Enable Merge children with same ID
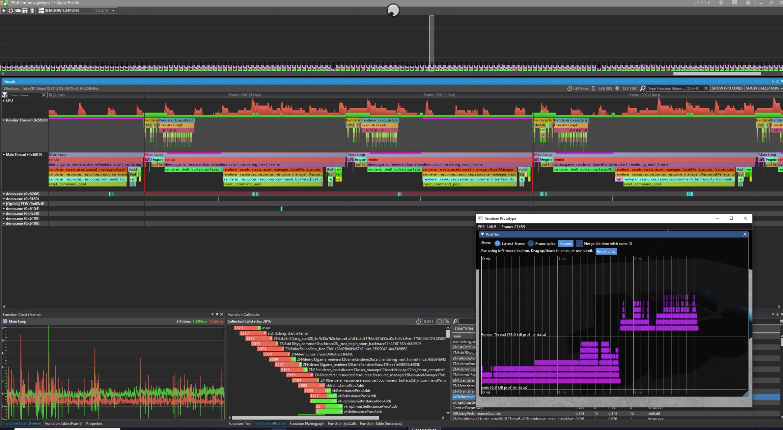Screen dimensions: 783x430 coord(579,243)
